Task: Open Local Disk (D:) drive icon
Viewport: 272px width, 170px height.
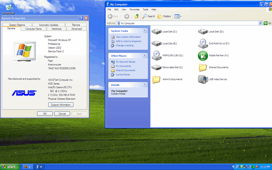Action: point(203,32)
